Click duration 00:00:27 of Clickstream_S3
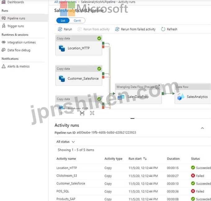The height and width of the screenshot is (201, 211). pyautogui.click(x=173, y=176)
